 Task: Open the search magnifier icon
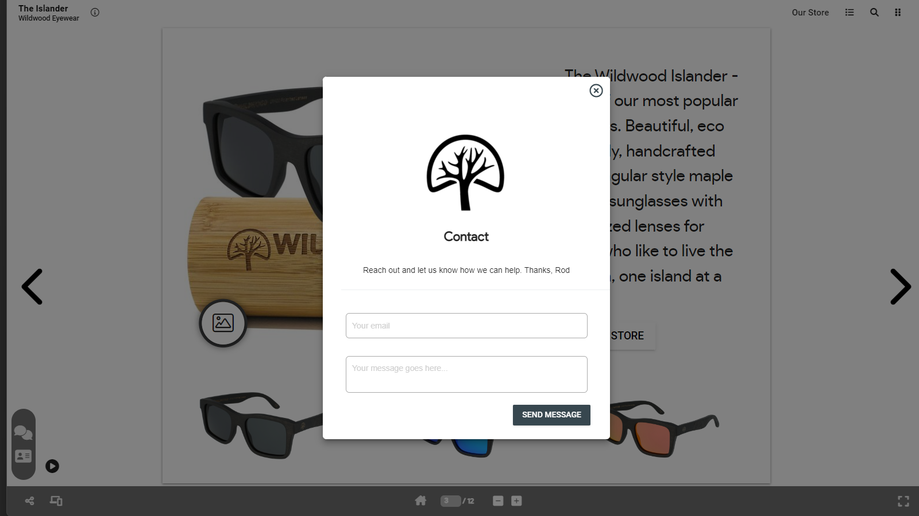[x=874, y=12]
